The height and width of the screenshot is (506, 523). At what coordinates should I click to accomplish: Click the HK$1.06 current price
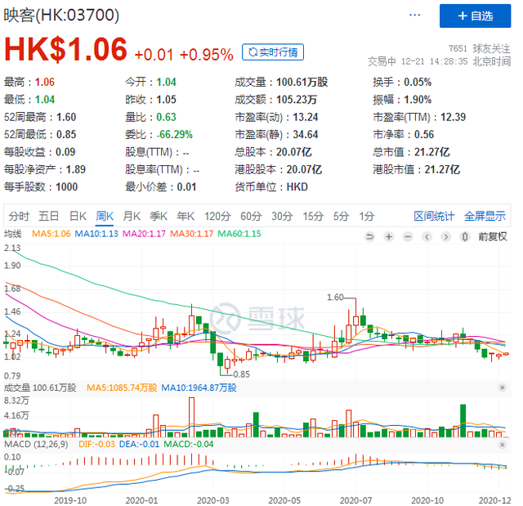(x=65, y=49)
